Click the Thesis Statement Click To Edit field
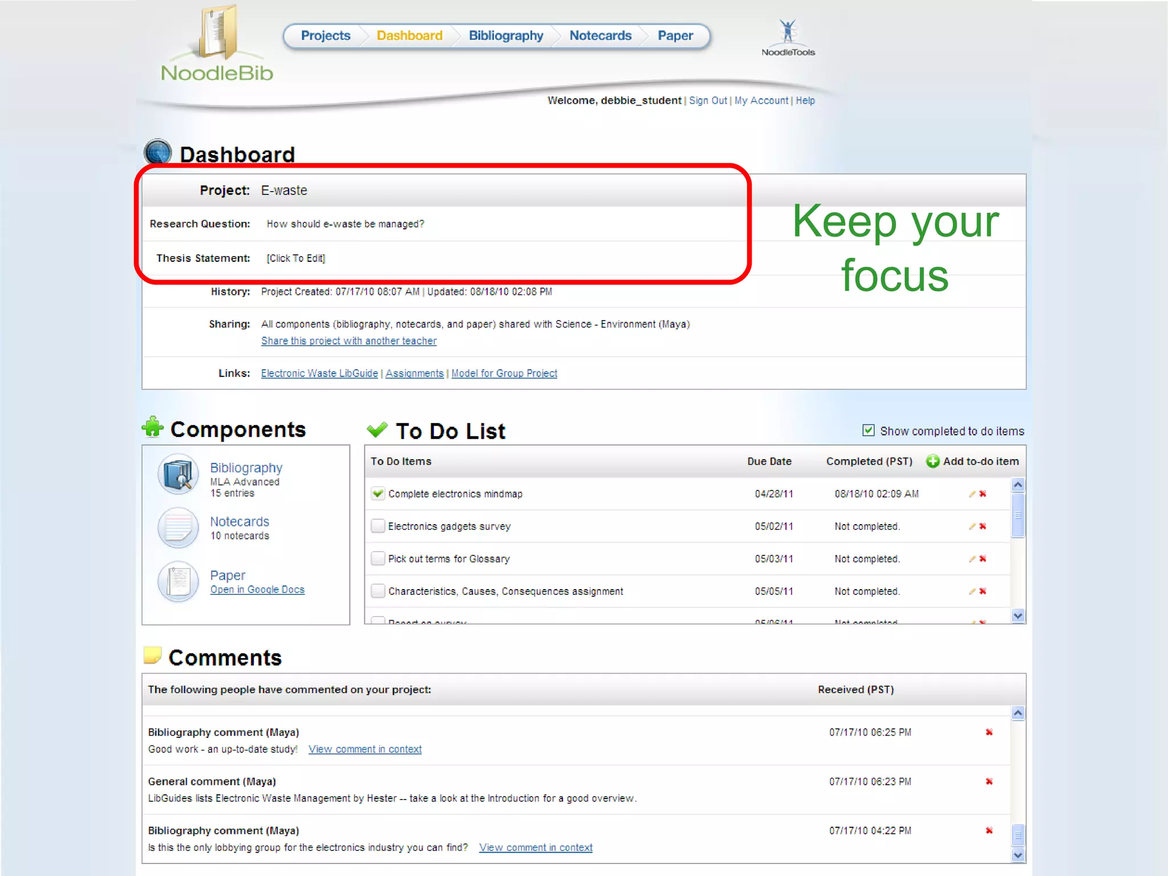 tap(295, 258)
